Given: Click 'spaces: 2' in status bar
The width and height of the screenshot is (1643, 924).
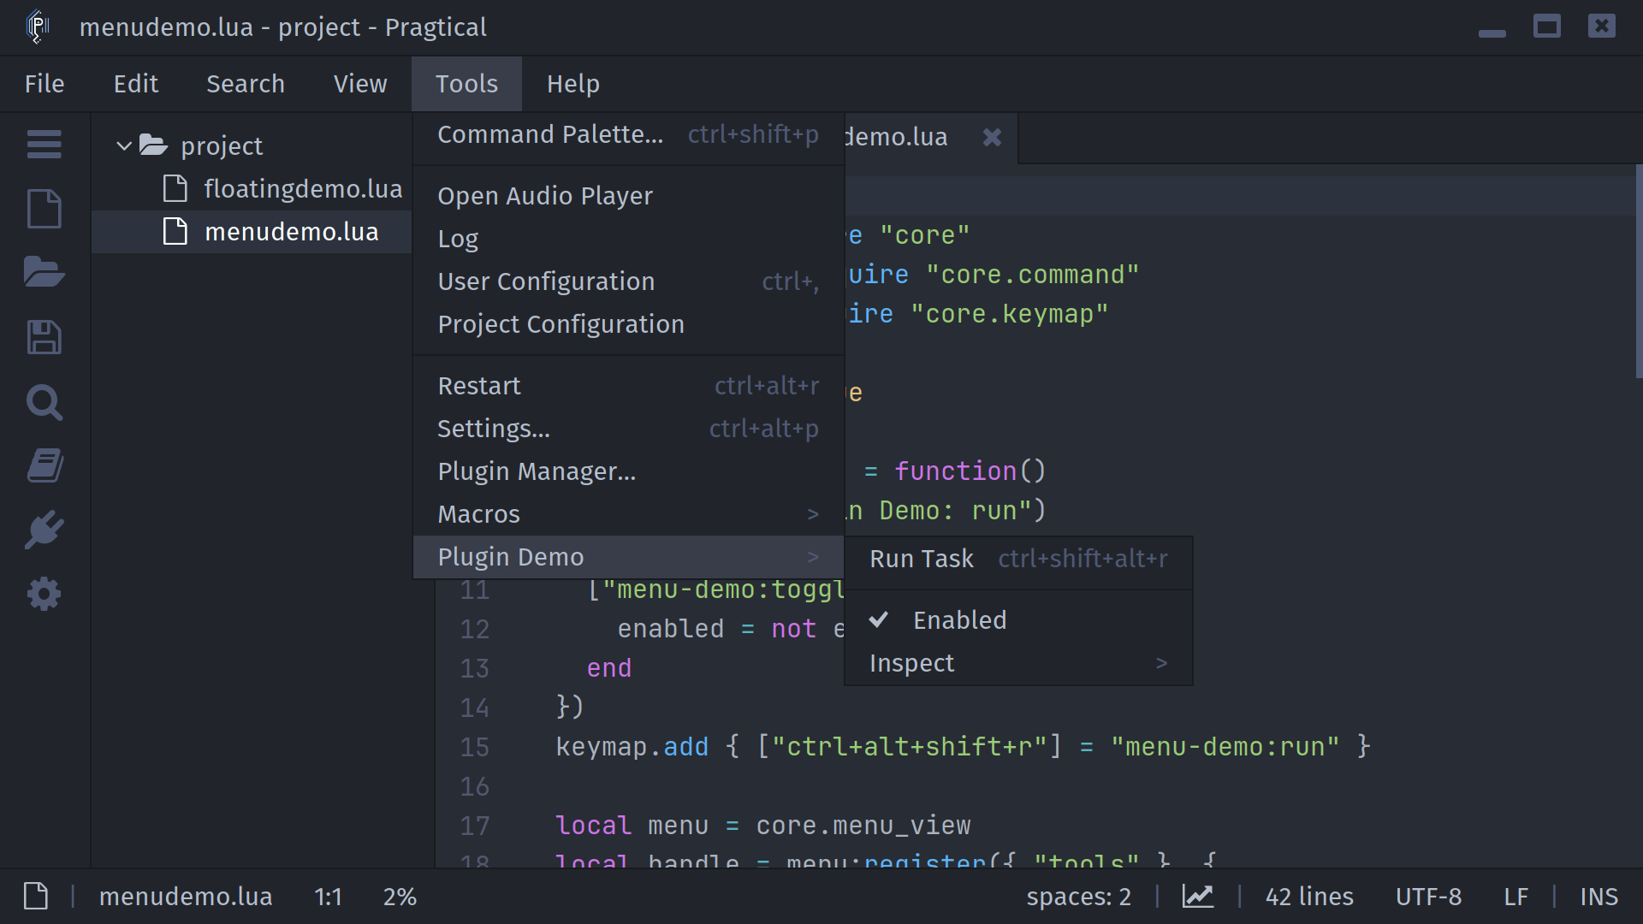Looking at the screenshot, I should click(x=1078, y=896).
